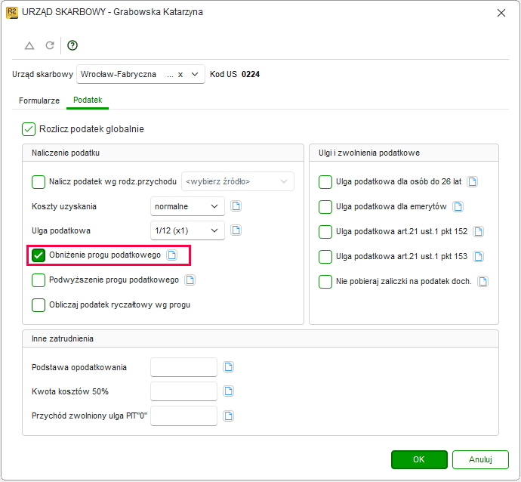Switch to the Formularze tab
Image resolution: width=521 pixels, height=482 pixels.
click(39, 100)
